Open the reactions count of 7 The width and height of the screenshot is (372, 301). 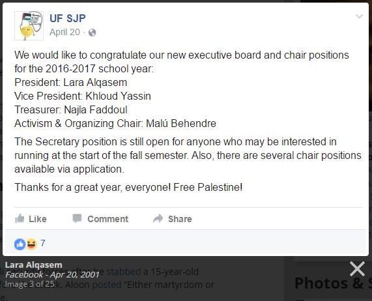[x=43, y=243]
